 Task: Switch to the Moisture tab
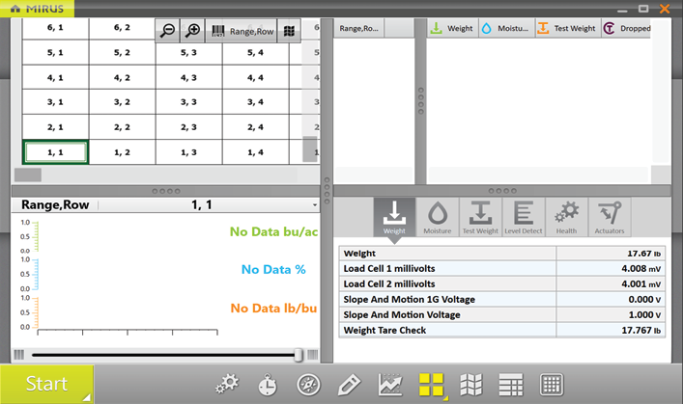tap(438, 217)
